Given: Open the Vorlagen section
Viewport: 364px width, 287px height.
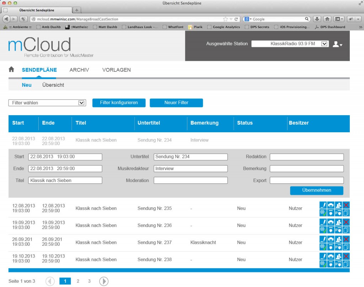Looking at the screenshot, I should 116,70.
